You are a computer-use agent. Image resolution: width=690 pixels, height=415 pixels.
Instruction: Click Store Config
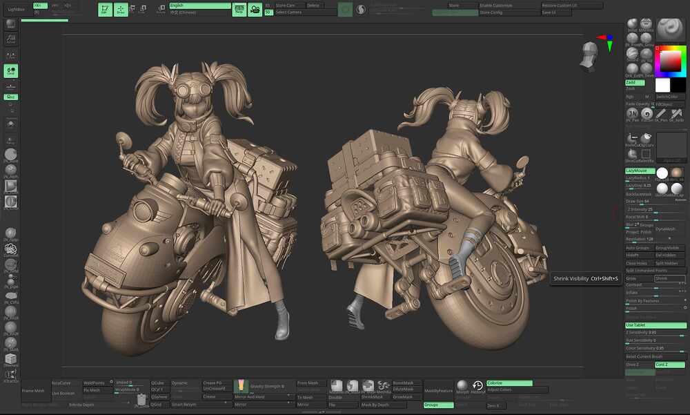tap(509, 12)
